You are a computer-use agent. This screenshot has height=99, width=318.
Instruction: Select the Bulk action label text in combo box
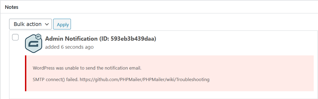point(28,24)
